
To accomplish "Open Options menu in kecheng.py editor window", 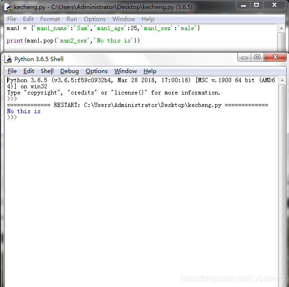I will pyautogui.click(x=95, y=19).
